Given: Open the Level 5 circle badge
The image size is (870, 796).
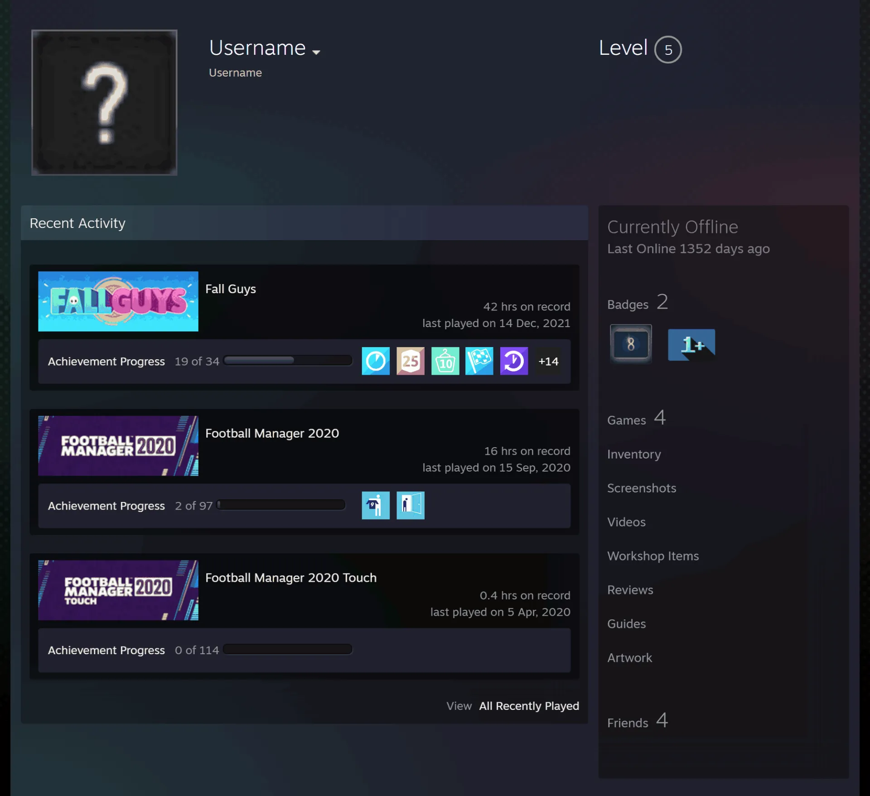Looking at the screenshot, I should [x=668, y=49].
